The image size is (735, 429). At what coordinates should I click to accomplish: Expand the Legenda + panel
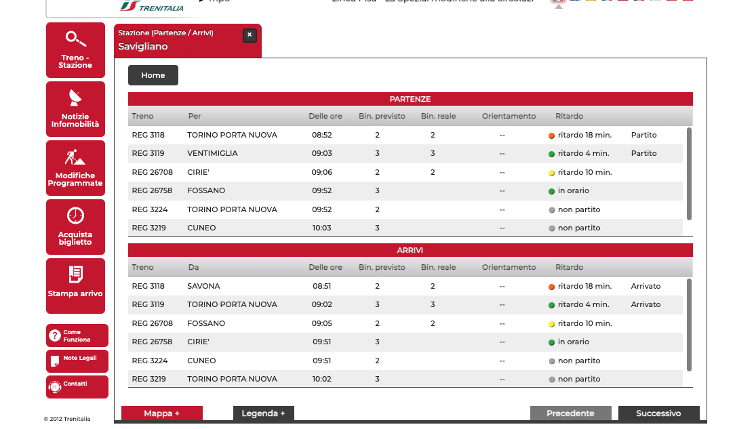coord(263,413)
